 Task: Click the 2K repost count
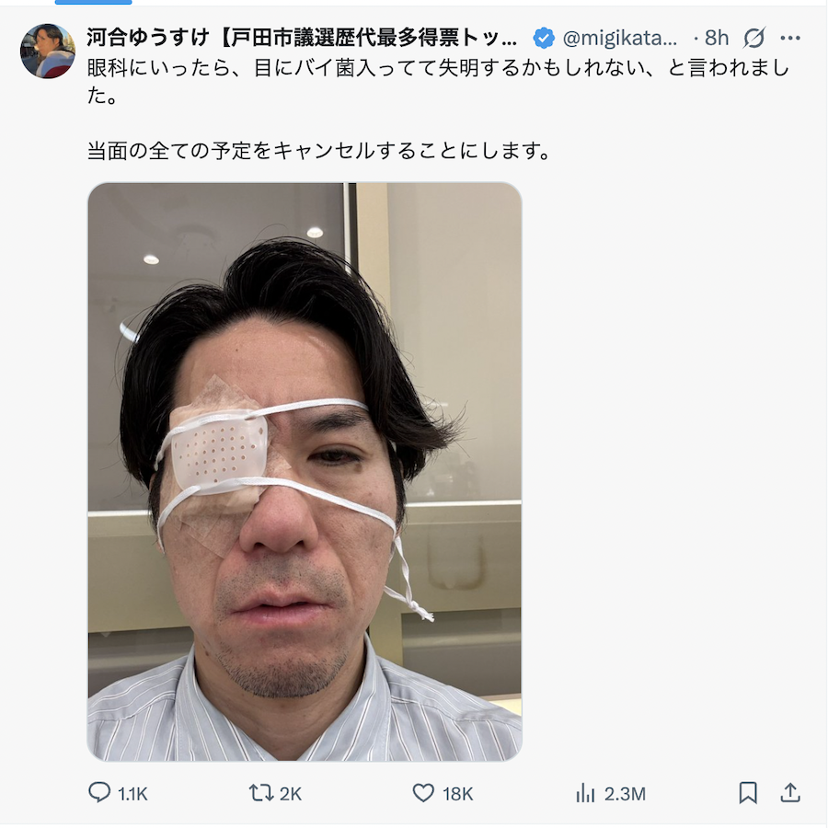click(291, 794)
